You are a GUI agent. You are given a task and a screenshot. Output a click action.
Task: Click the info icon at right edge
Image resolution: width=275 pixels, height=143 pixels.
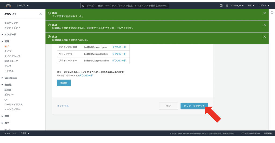pyautogui.click(x=272, y=12)
